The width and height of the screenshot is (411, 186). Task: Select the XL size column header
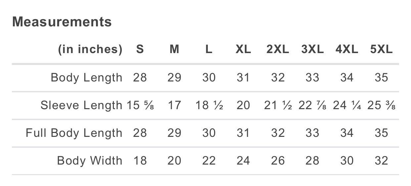coord(243,49)
